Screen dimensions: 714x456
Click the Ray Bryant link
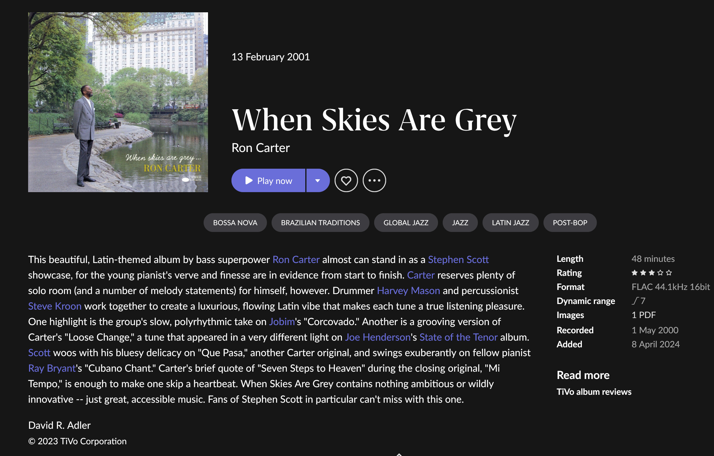(x=52, y=368)
